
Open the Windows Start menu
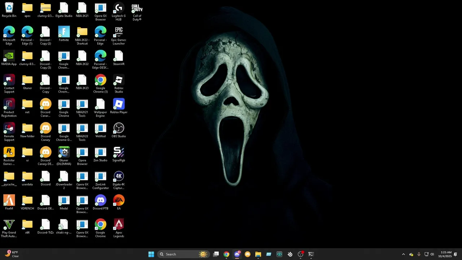151,254
